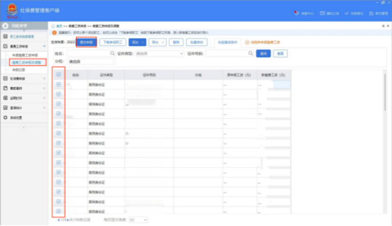Click the 删除 delete button
This screenshot has height=226, width=392.
pyautogui.click(x=176, y=42)
